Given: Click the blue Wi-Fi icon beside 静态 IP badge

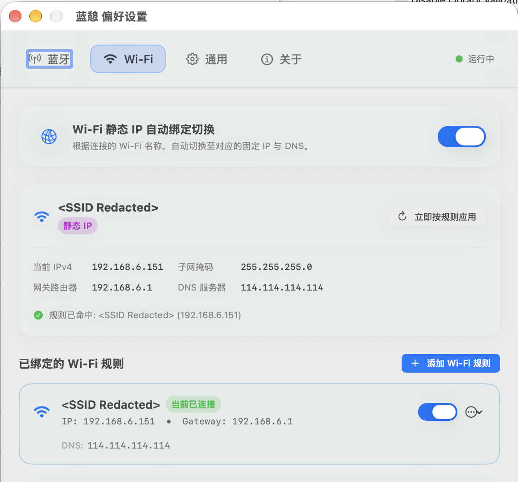Looking at the screenshot, I should (x=41, y=217).
